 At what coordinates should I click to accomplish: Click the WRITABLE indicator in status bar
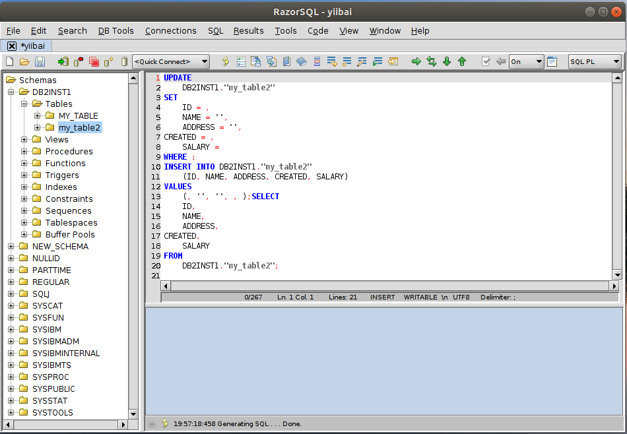(420, 297)
